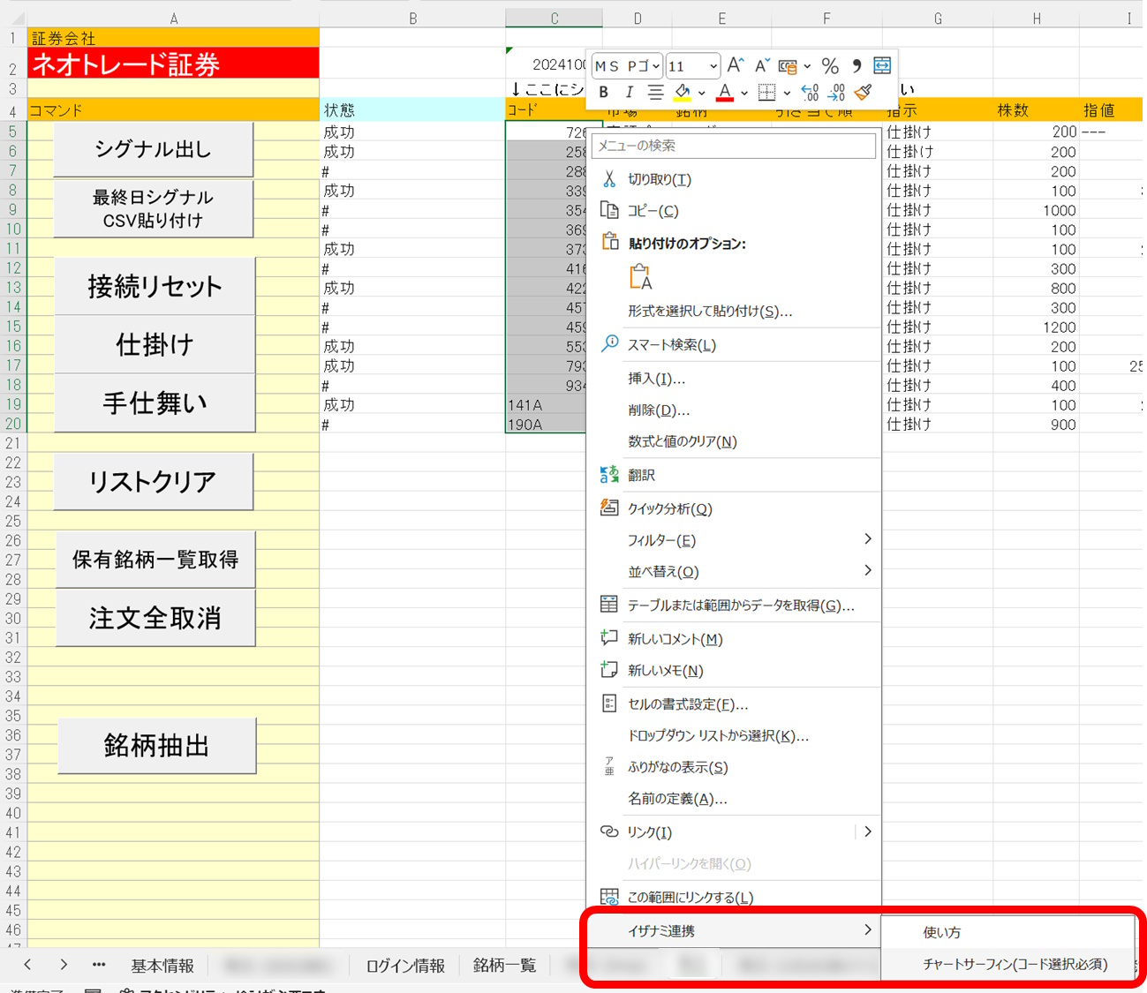Expand the 並べ替え submenu
The image size is (1147, 993).
[734, 572]
